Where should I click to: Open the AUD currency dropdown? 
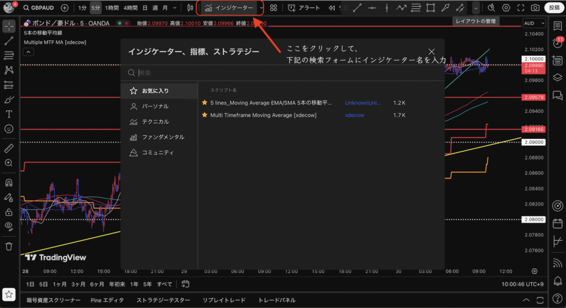[x=534, y=23]
